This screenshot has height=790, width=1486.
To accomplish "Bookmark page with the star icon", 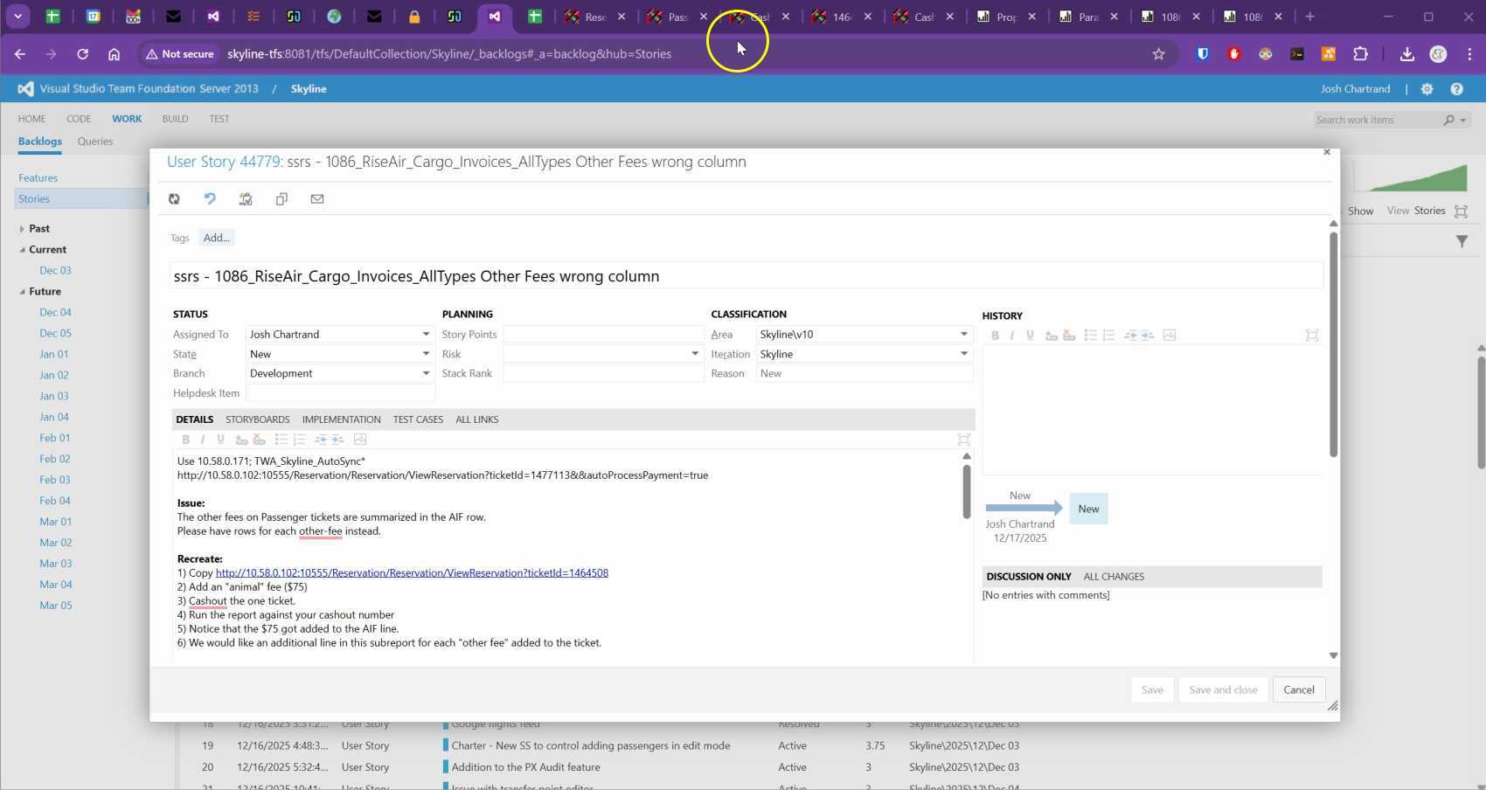I will pyautogui.click(x=1158, y=54).
